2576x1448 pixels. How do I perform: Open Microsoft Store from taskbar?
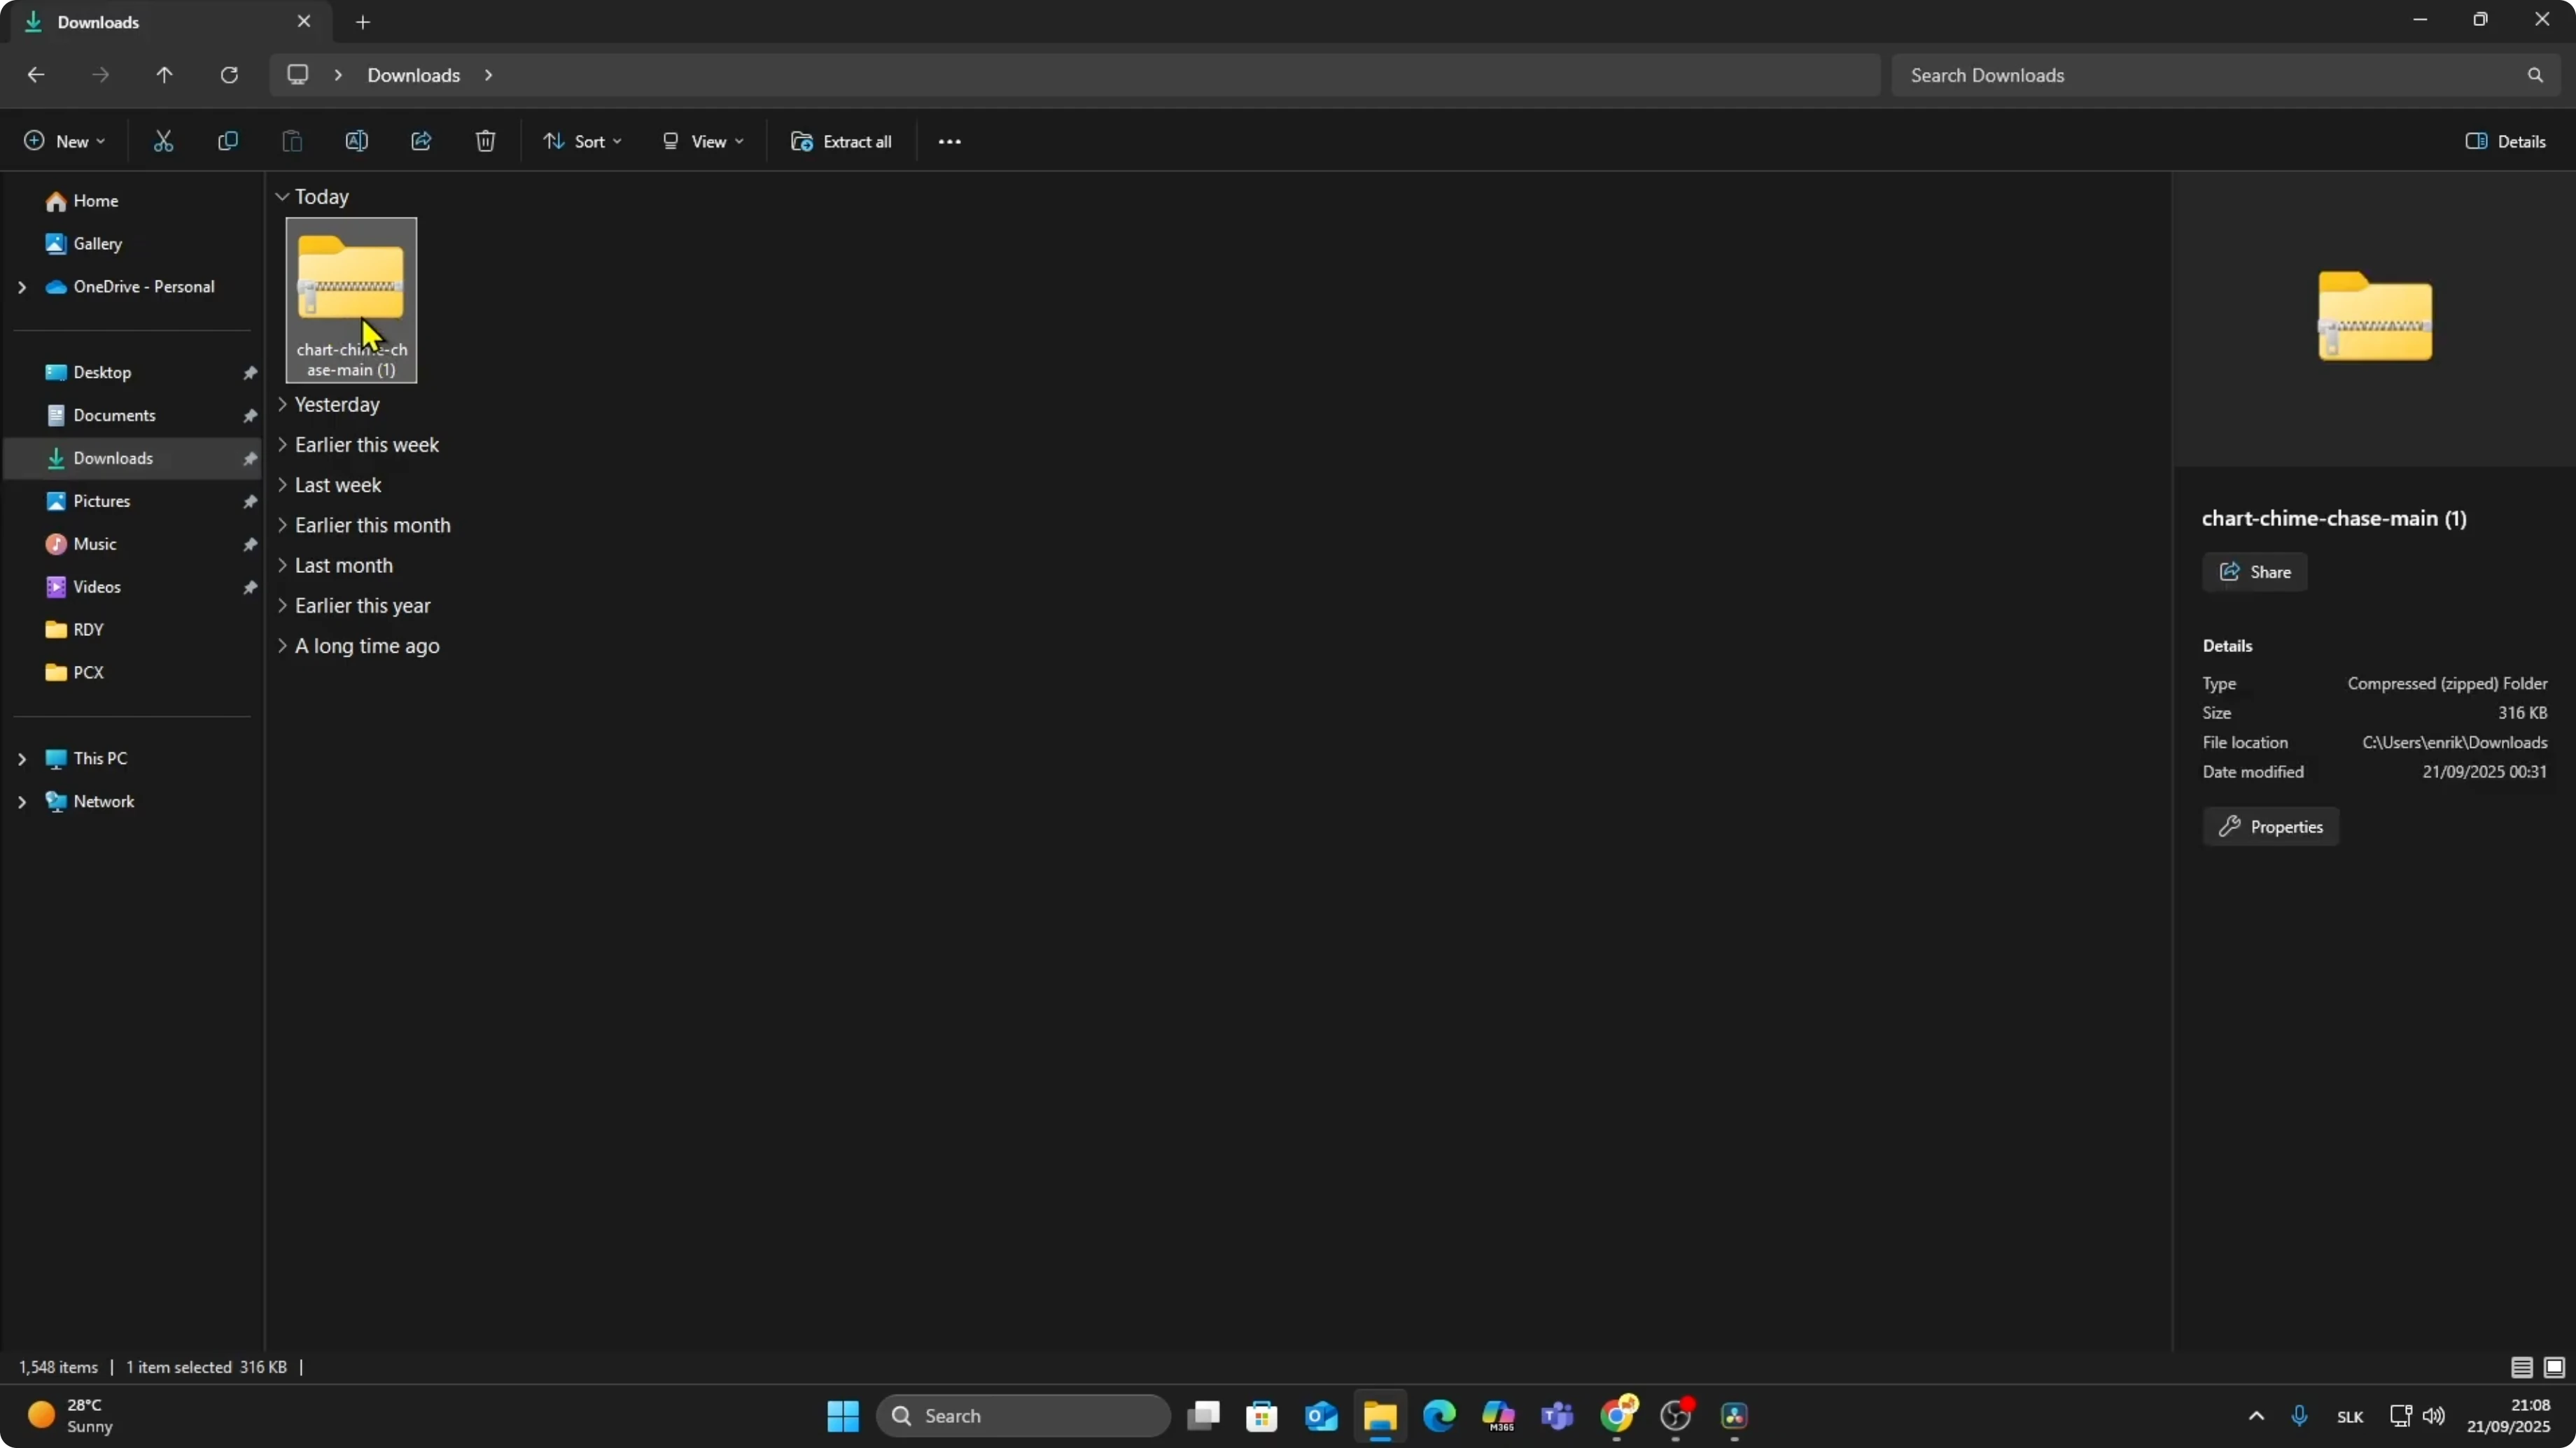tap(1262, 1416)
